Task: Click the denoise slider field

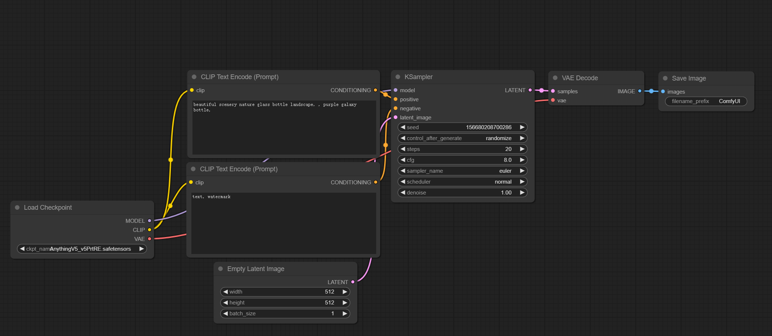Action: click(462, 193)
